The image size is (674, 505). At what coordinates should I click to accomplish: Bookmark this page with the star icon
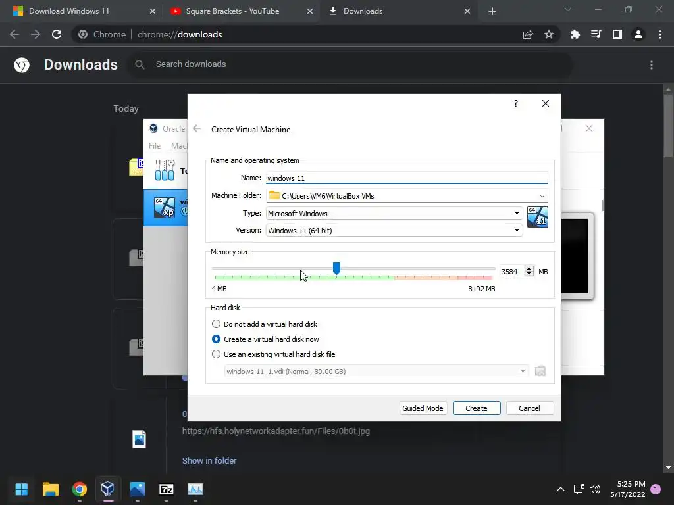click(548, 34)
